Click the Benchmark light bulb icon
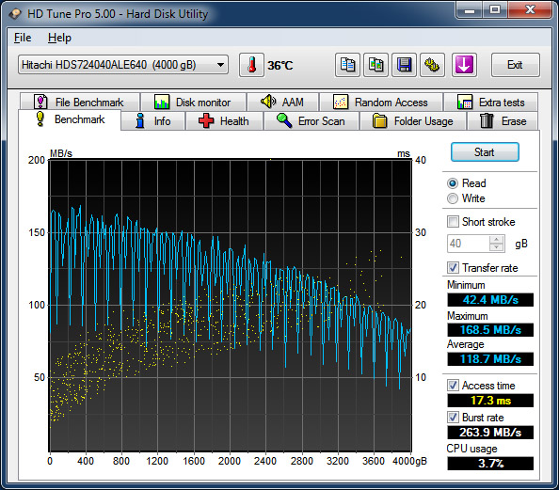Screen dimensions: 559x490 click(x=40, y=119)
